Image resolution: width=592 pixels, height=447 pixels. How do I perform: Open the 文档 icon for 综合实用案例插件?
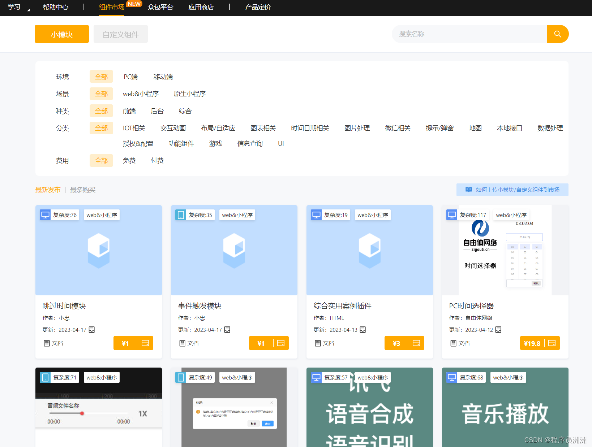point(318,343)
